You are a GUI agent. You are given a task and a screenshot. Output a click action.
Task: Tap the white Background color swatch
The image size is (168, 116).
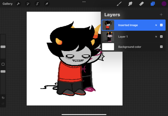tap(108, 47)
